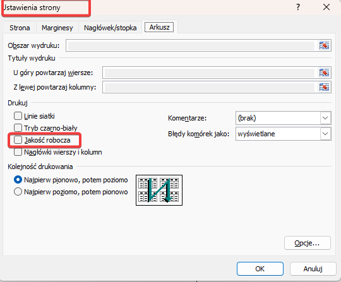Open the help question mark in title bar
Viewport: 341px width, 282px height.
298,7
